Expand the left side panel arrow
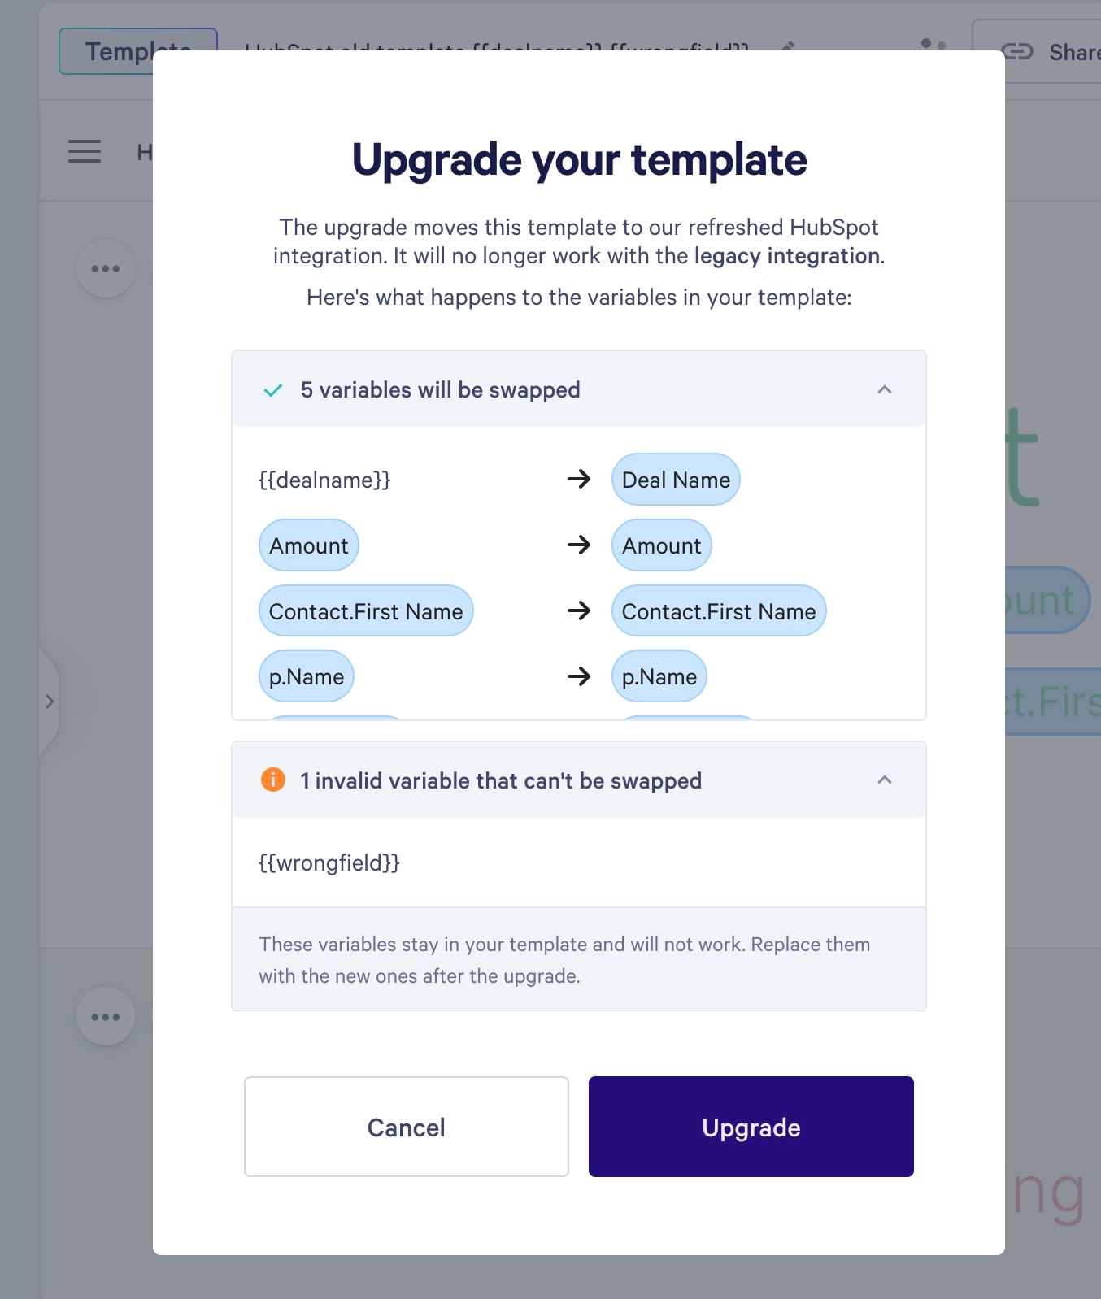The width and height of the screenshot is (1101, 1299). [50, 702]
